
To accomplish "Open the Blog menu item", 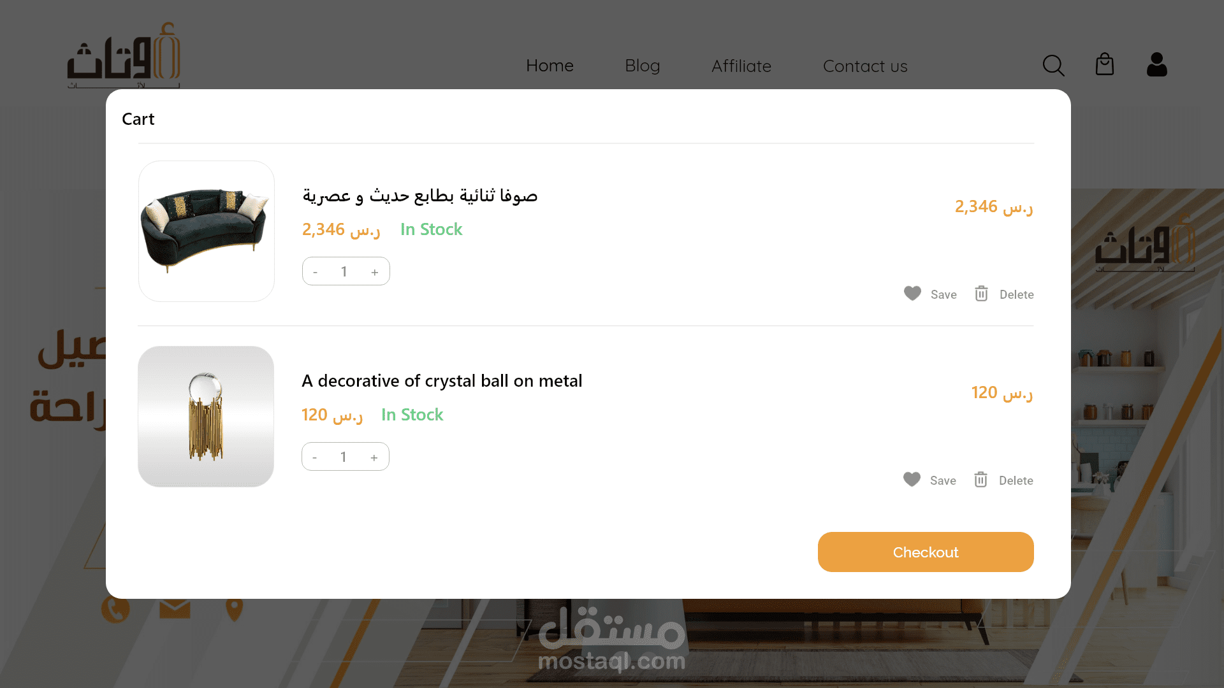I will (x=642, y=66).
